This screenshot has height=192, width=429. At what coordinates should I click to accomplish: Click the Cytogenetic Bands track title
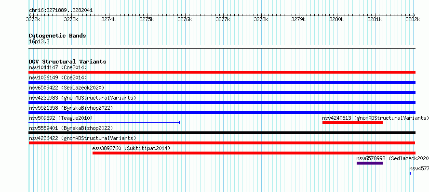[x=57, y=36]
